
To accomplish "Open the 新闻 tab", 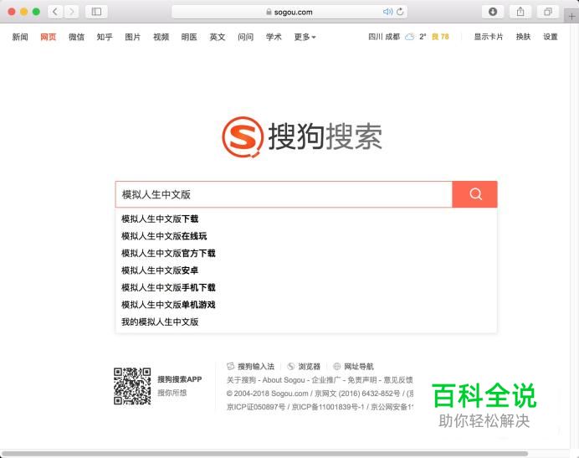I will pos(20,37).
